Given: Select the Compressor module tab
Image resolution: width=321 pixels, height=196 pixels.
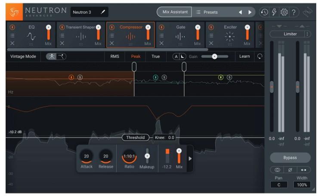Looking at the screenshot, I should click(131, 35).
